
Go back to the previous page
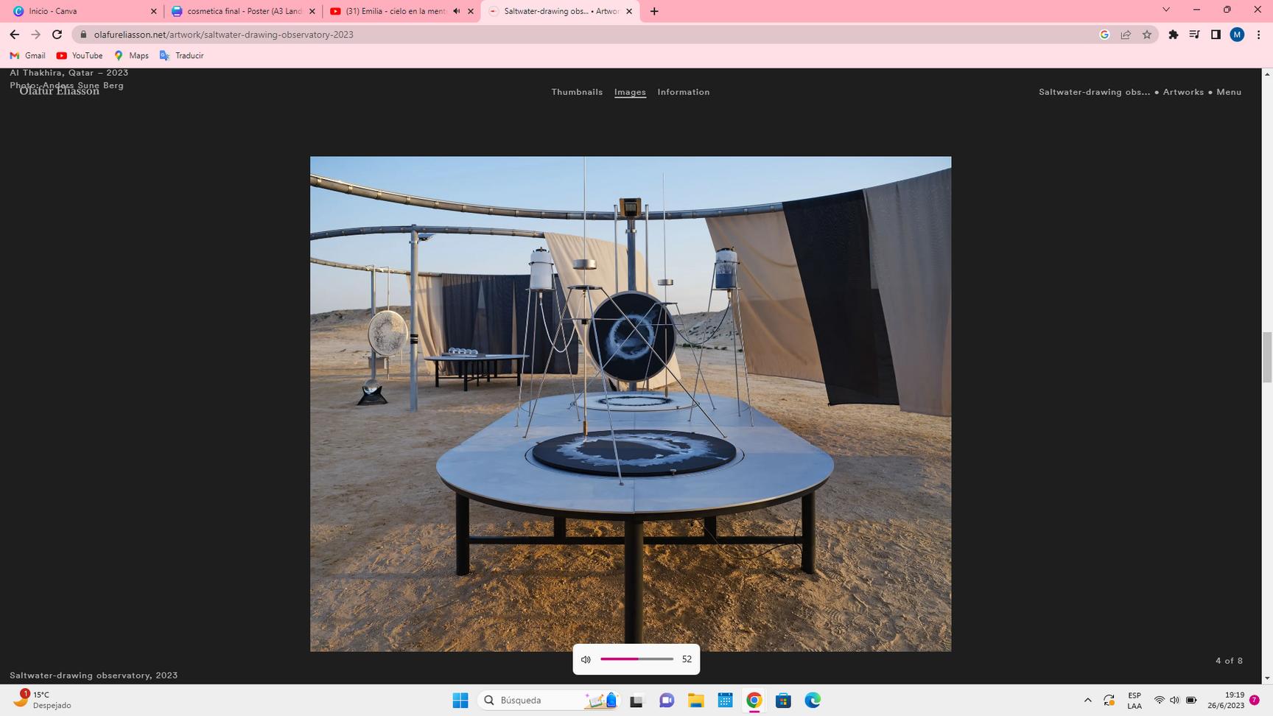click(x=14, y=35)
